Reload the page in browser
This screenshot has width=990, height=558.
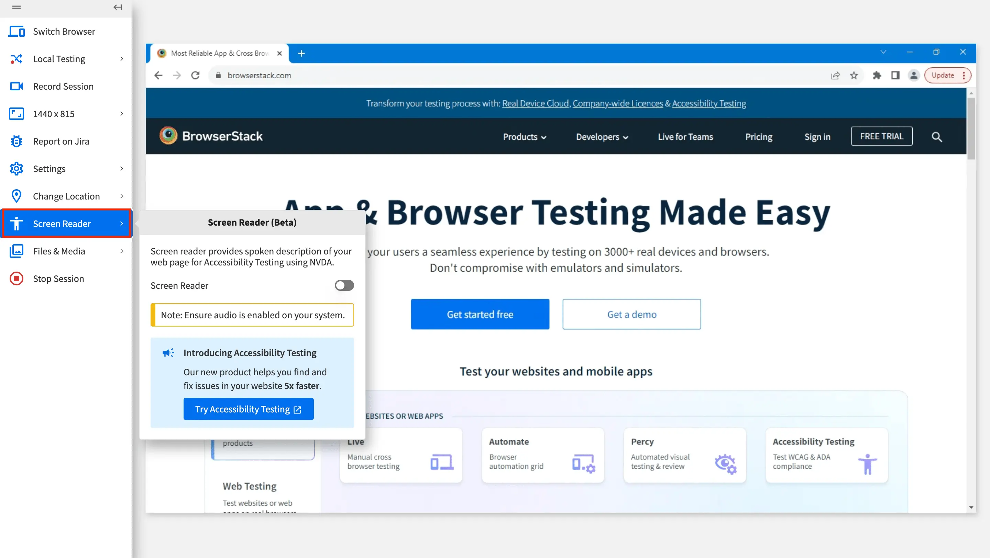tap(195, 76)
